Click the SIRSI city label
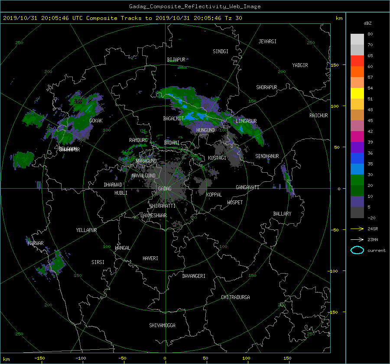Image resolution: width=390 pixels, height=364 pixels. coord(98,262)
